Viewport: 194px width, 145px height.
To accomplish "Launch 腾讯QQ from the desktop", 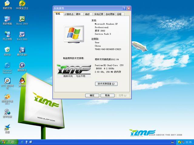I will coord(22,81).
